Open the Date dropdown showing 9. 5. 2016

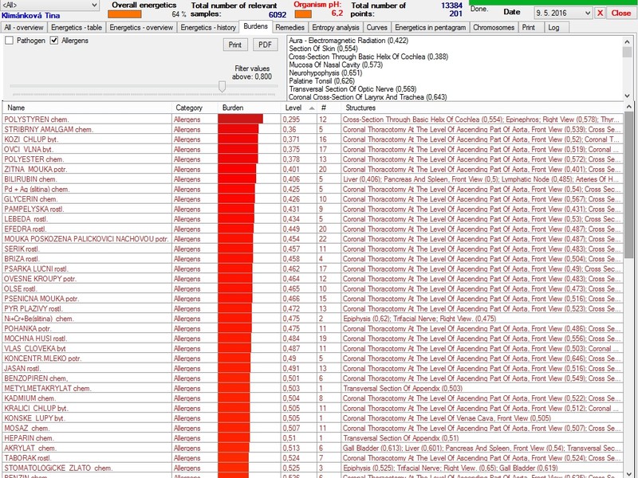pyautogui.click(x=588, y=13)
